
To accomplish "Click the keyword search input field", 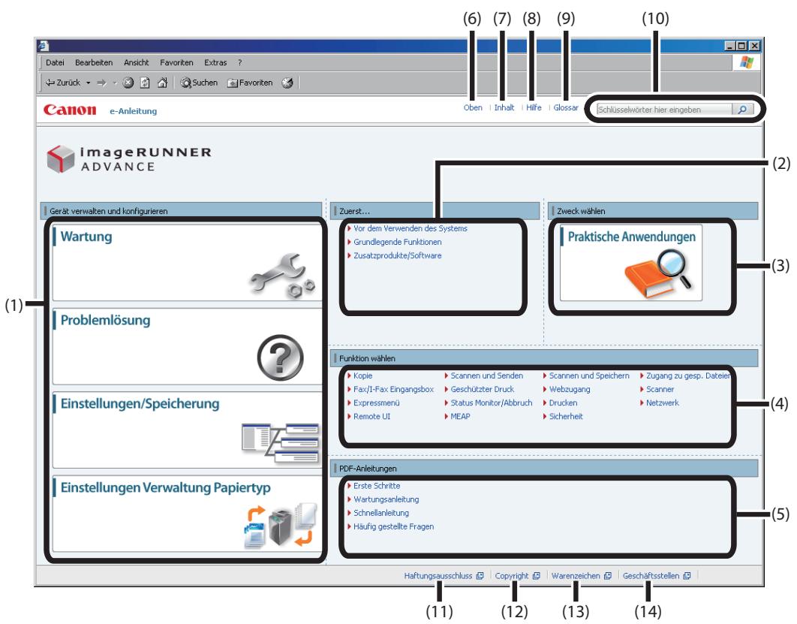I will pyautogui.click(x=660, y=109).
